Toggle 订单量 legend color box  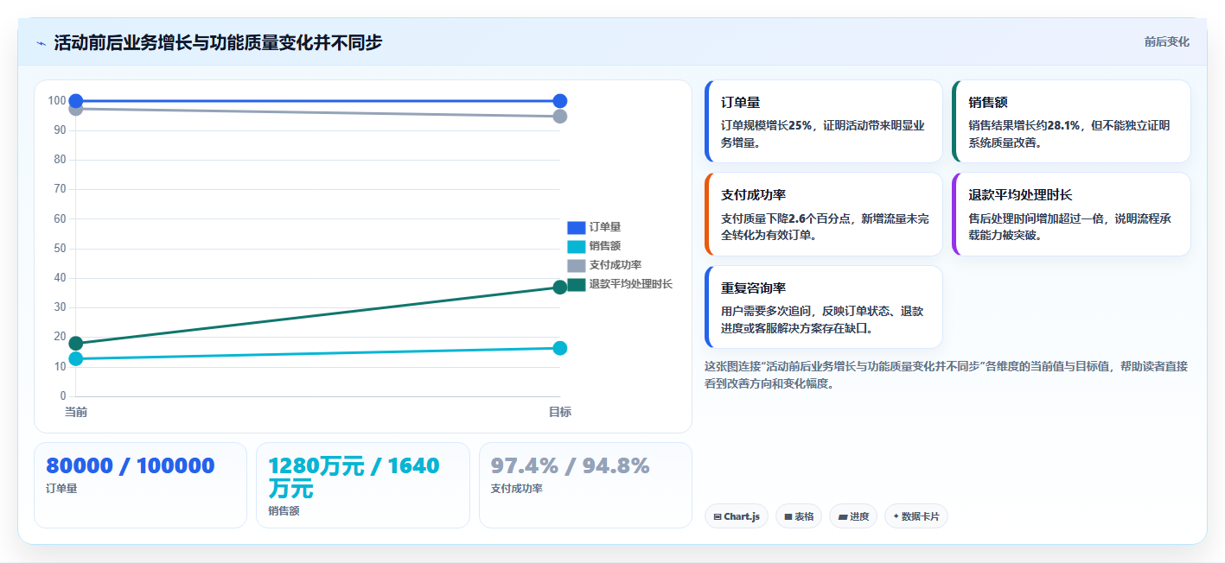(x=577, y=227)
